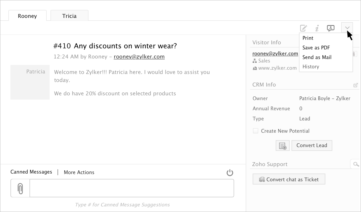Click the add note icon beside Convert Lead
Image resolution: width=361 pixels, height=212 pixels.
pos(283,146)
